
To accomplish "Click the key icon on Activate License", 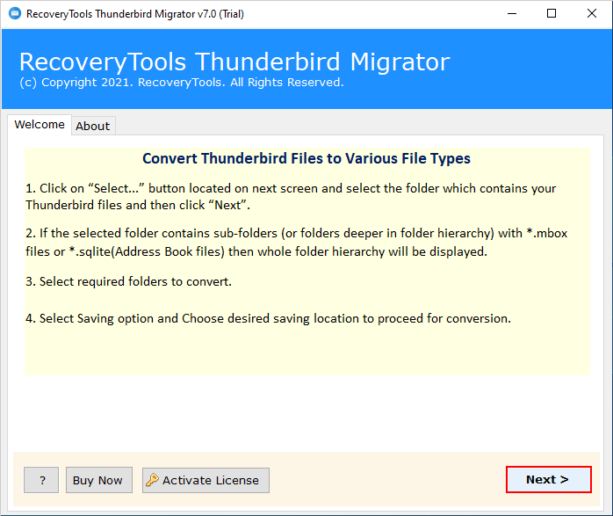I will 152,480.
